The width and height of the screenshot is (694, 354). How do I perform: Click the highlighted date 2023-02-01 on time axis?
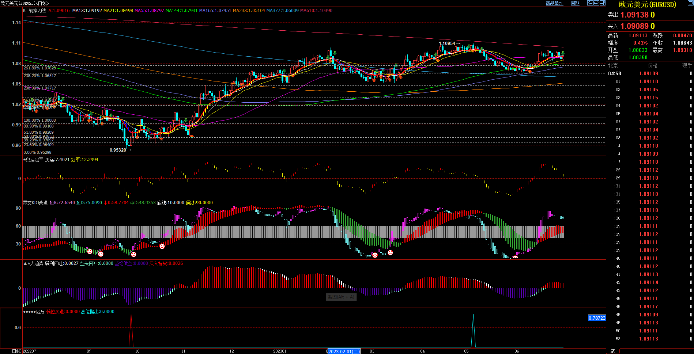[x=344, y=351]
